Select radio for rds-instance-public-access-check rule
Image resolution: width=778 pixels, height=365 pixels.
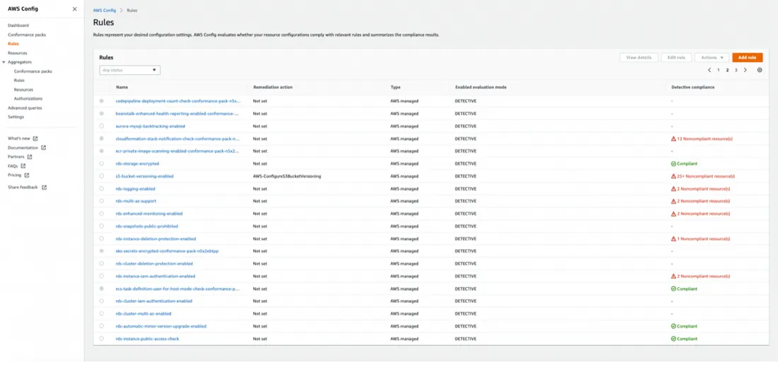coord(102,339)
